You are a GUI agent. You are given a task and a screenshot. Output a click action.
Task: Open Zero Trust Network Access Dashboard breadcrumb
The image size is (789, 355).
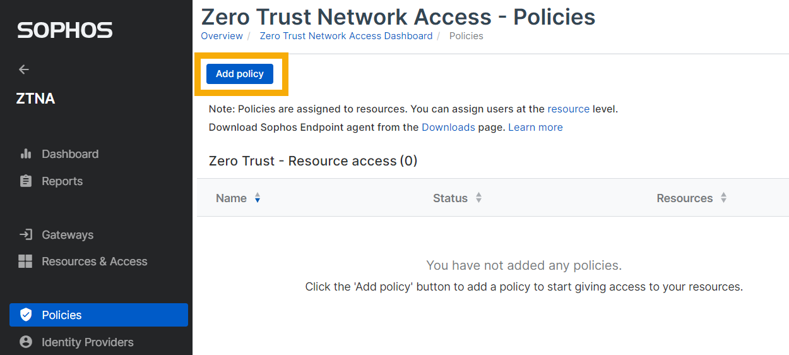pos(346,36)
